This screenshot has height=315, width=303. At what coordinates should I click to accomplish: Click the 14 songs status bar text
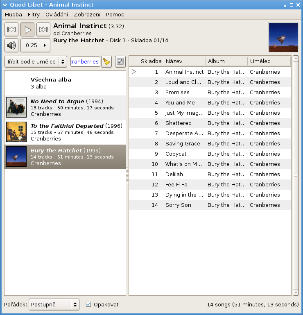click(x=253, y=304)
